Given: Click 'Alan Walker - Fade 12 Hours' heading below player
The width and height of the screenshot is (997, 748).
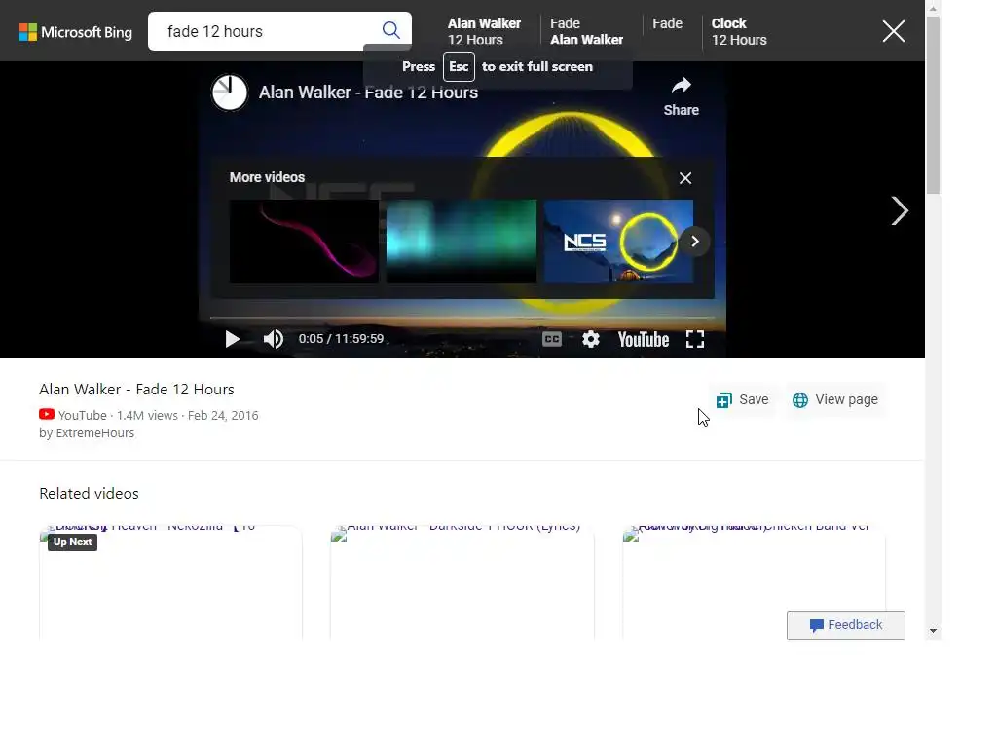Looking at the screenshot, I should click(x=136, y=390).
